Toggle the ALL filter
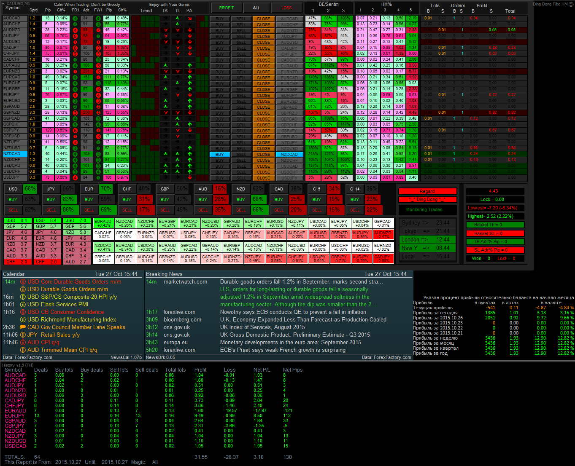The height and width of the screenshot is (466, 575). pos(256,8)
